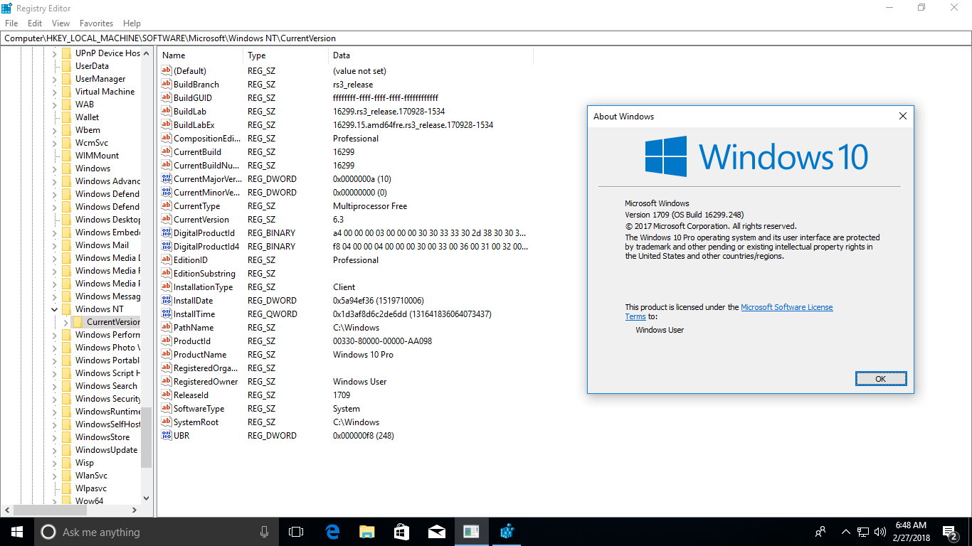Viewport: 972px width, 546px height.
Task: Switch to Registry Editor taskbar icon
Action: 507,532
